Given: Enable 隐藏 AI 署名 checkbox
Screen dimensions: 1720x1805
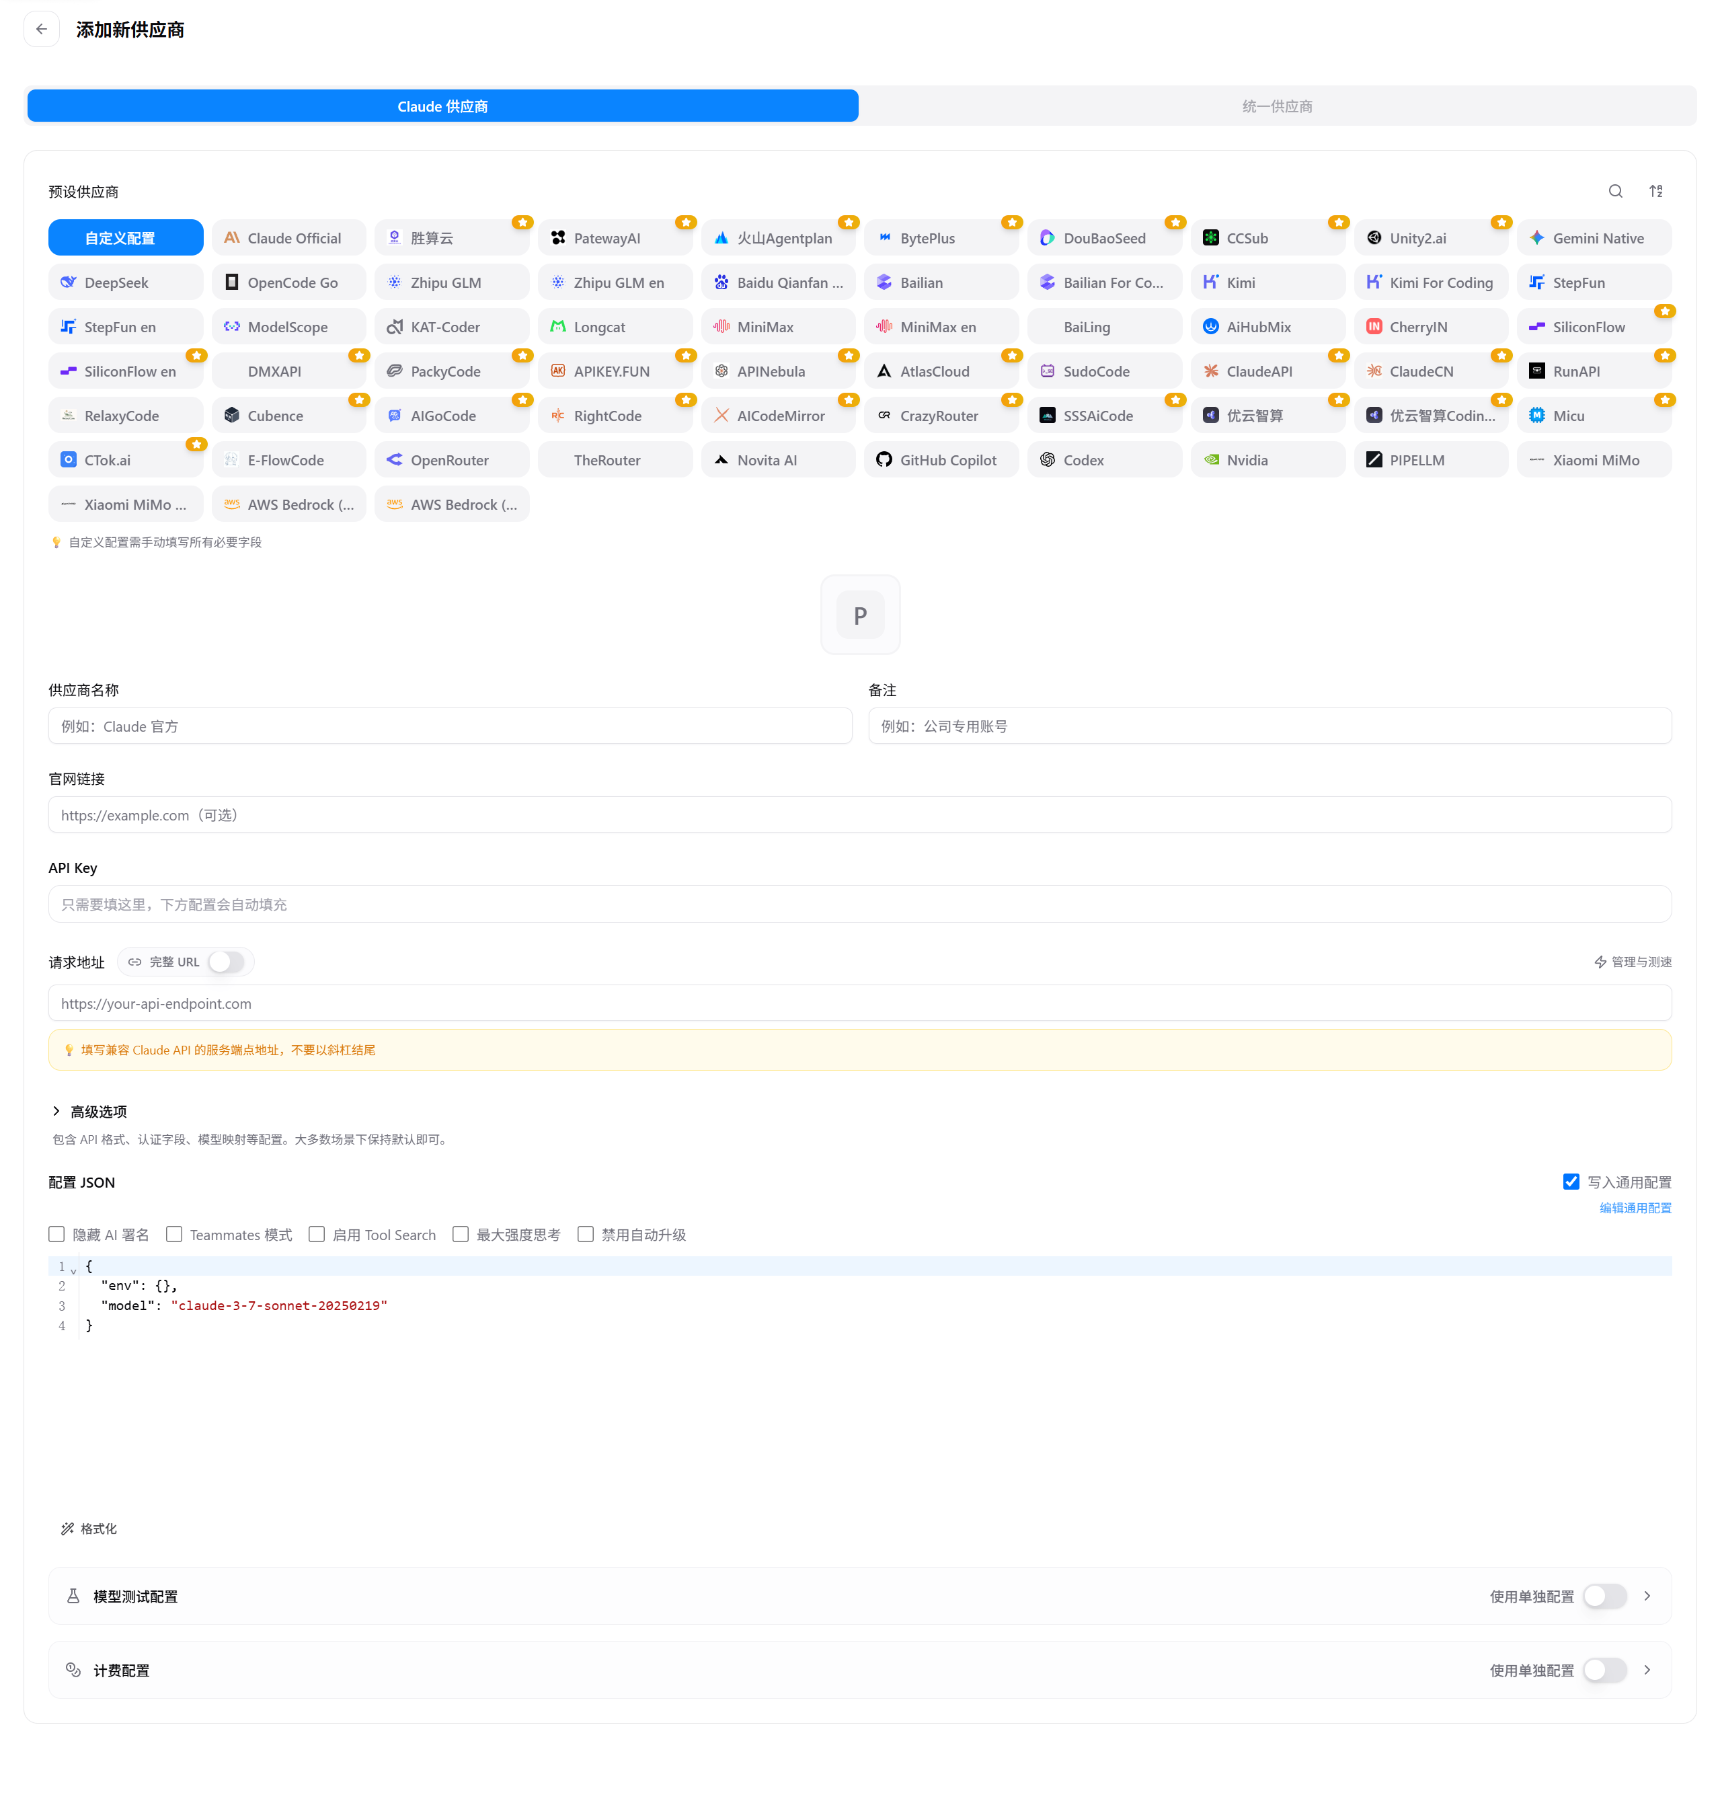Looking at the screenshot, I should point(57,1235).
